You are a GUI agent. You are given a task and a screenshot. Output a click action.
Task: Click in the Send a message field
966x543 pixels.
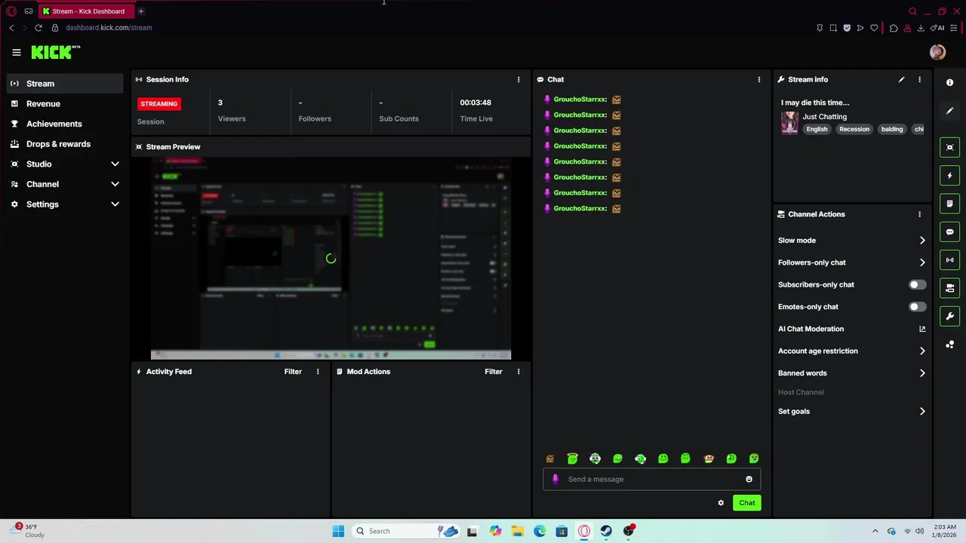(651, 480)
